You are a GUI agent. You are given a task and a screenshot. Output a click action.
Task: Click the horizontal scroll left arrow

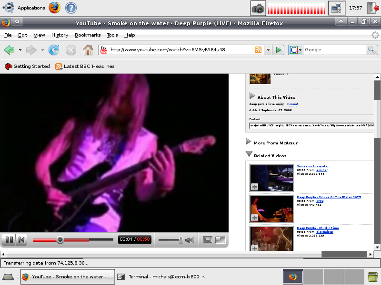(3, 254)
